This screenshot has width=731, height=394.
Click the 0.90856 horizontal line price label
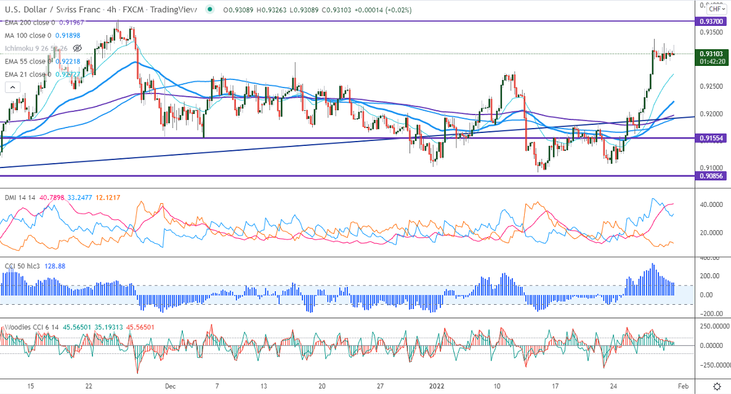tap(711, 176)
